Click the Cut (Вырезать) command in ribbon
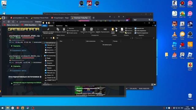The width and height of the screenshot is (196, 110). point(71,28)
